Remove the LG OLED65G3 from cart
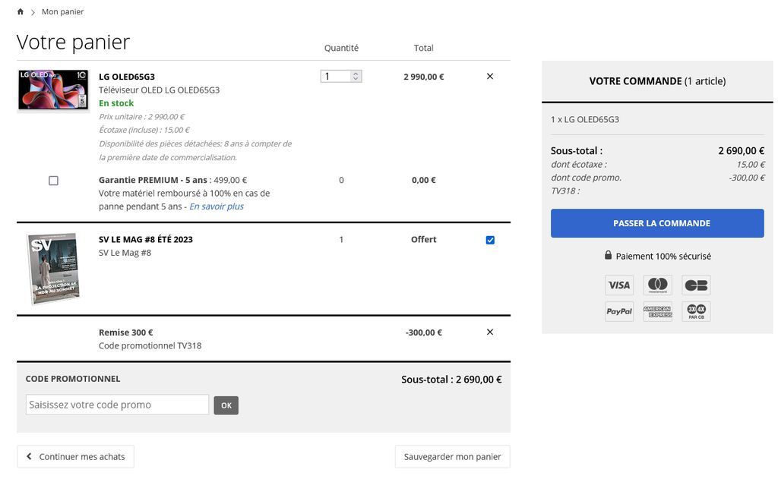This screenshot has height=479, width=778. (489, 77)
